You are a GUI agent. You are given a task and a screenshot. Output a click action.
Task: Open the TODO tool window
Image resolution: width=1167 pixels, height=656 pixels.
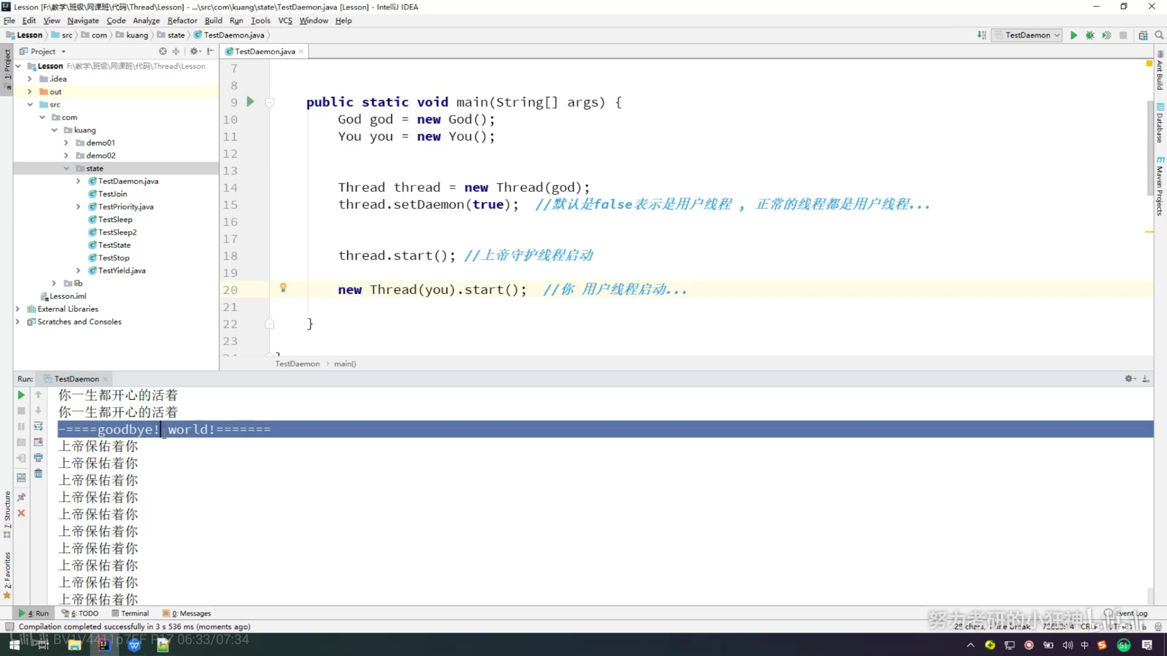click(x=80, y=613)
